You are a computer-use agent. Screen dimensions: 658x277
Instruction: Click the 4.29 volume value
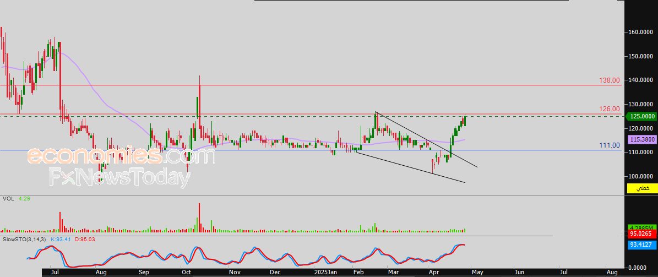(23, 198)
